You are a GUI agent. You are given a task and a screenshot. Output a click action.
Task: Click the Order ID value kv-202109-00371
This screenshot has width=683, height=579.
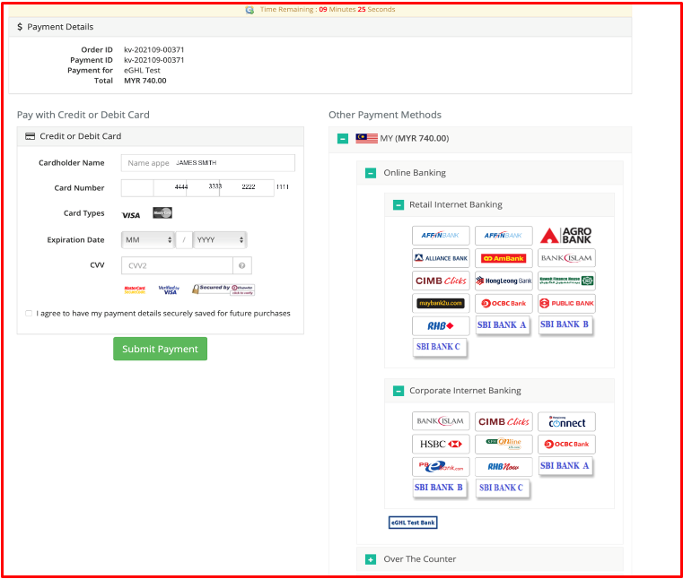coord(154,49)
